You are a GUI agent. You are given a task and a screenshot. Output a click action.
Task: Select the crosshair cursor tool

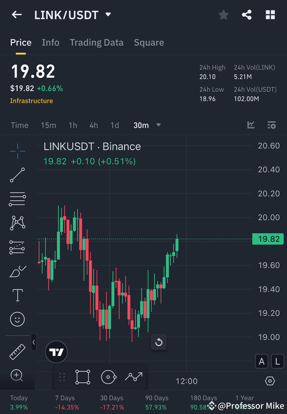click(x=17, y=151)
